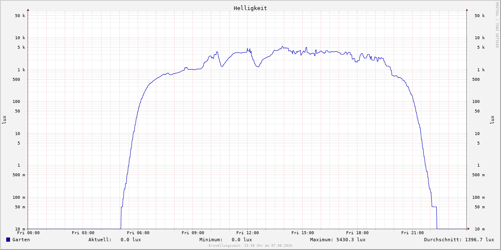Click the 50 k label on left axis
Viewport: 501px width, 250px height.
point(20,16)
